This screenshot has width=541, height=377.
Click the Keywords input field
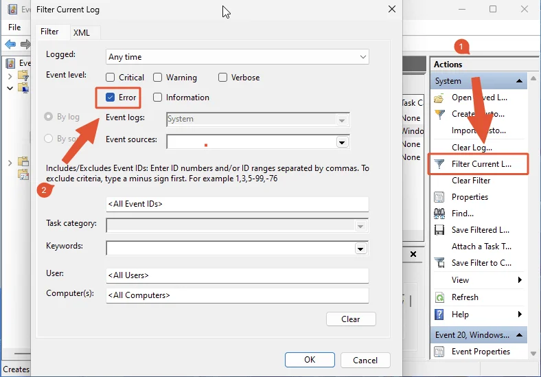tap(231, 249)
